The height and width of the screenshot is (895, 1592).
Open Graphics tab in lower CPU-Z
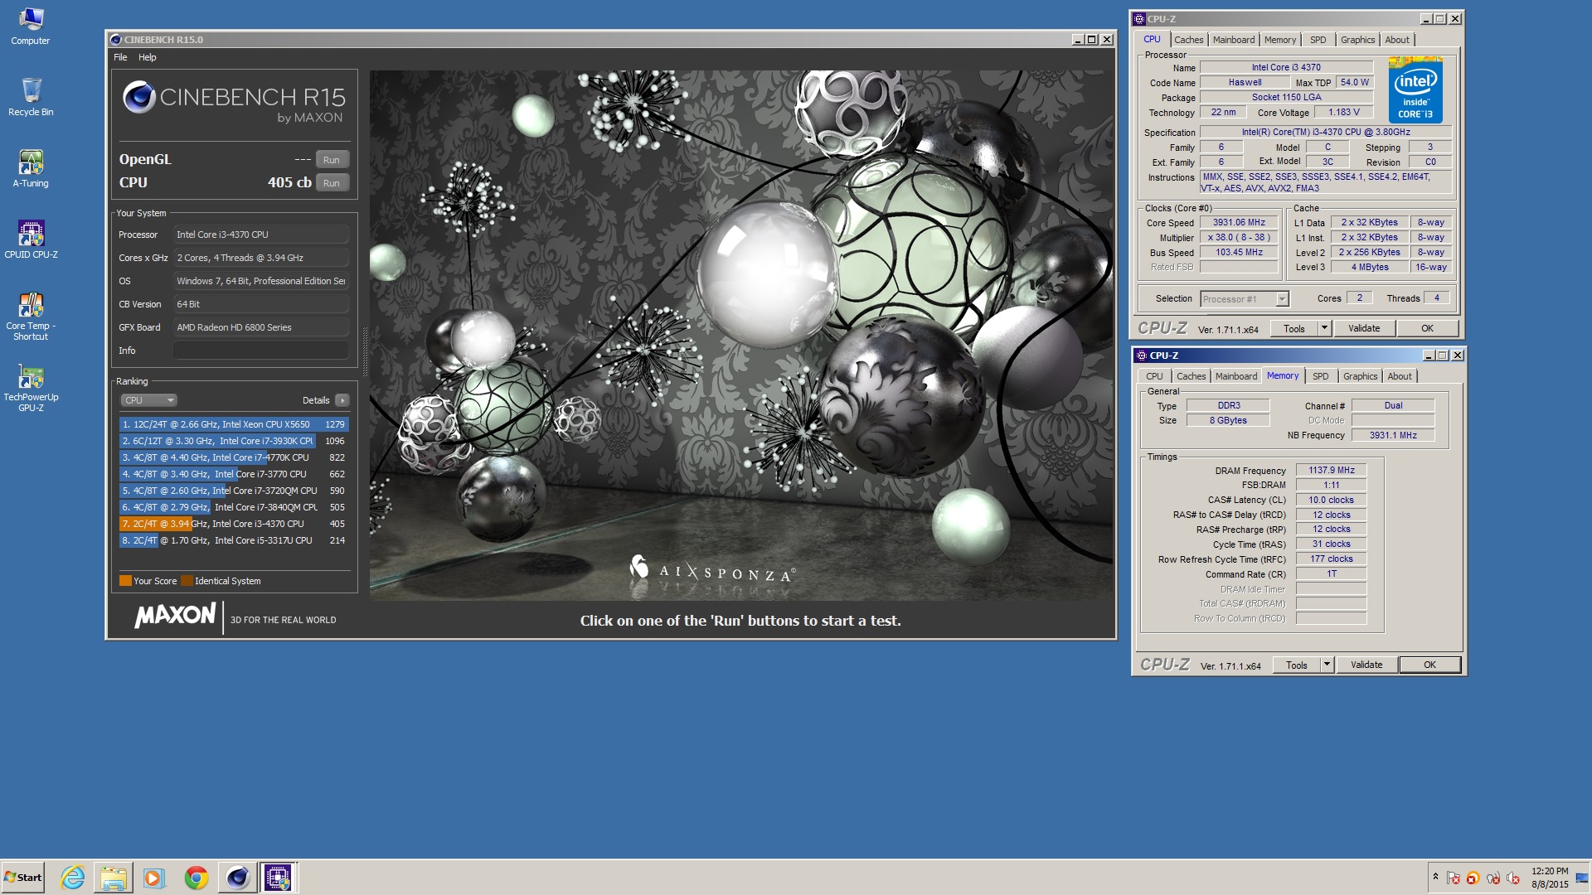click(x=1360, y=376)
